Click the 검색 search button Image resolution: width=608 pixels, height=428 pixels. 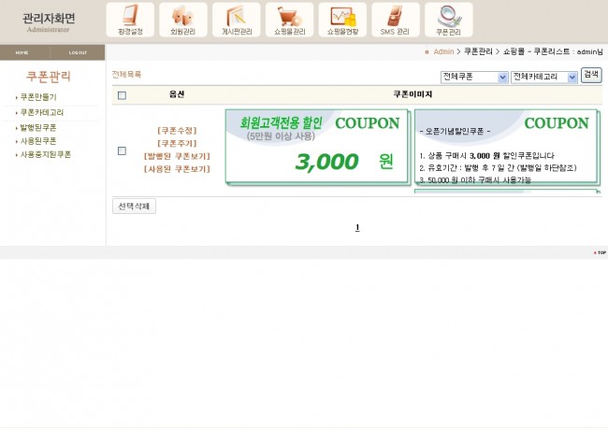[591, 75]
